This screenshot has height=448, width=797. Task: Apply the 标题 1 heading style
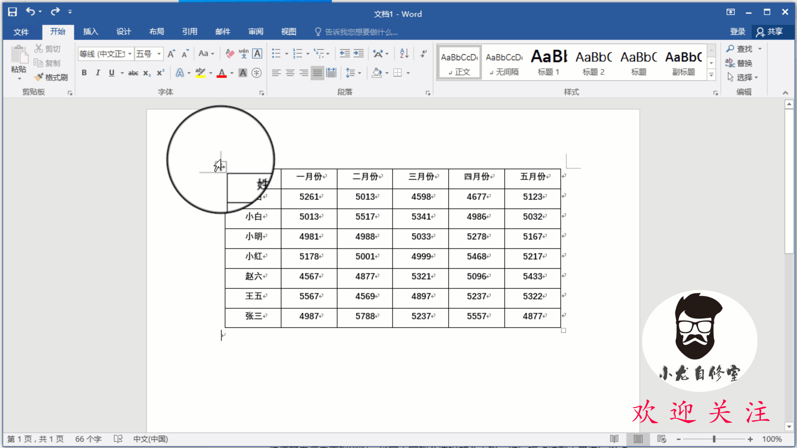tap(548, 62)
